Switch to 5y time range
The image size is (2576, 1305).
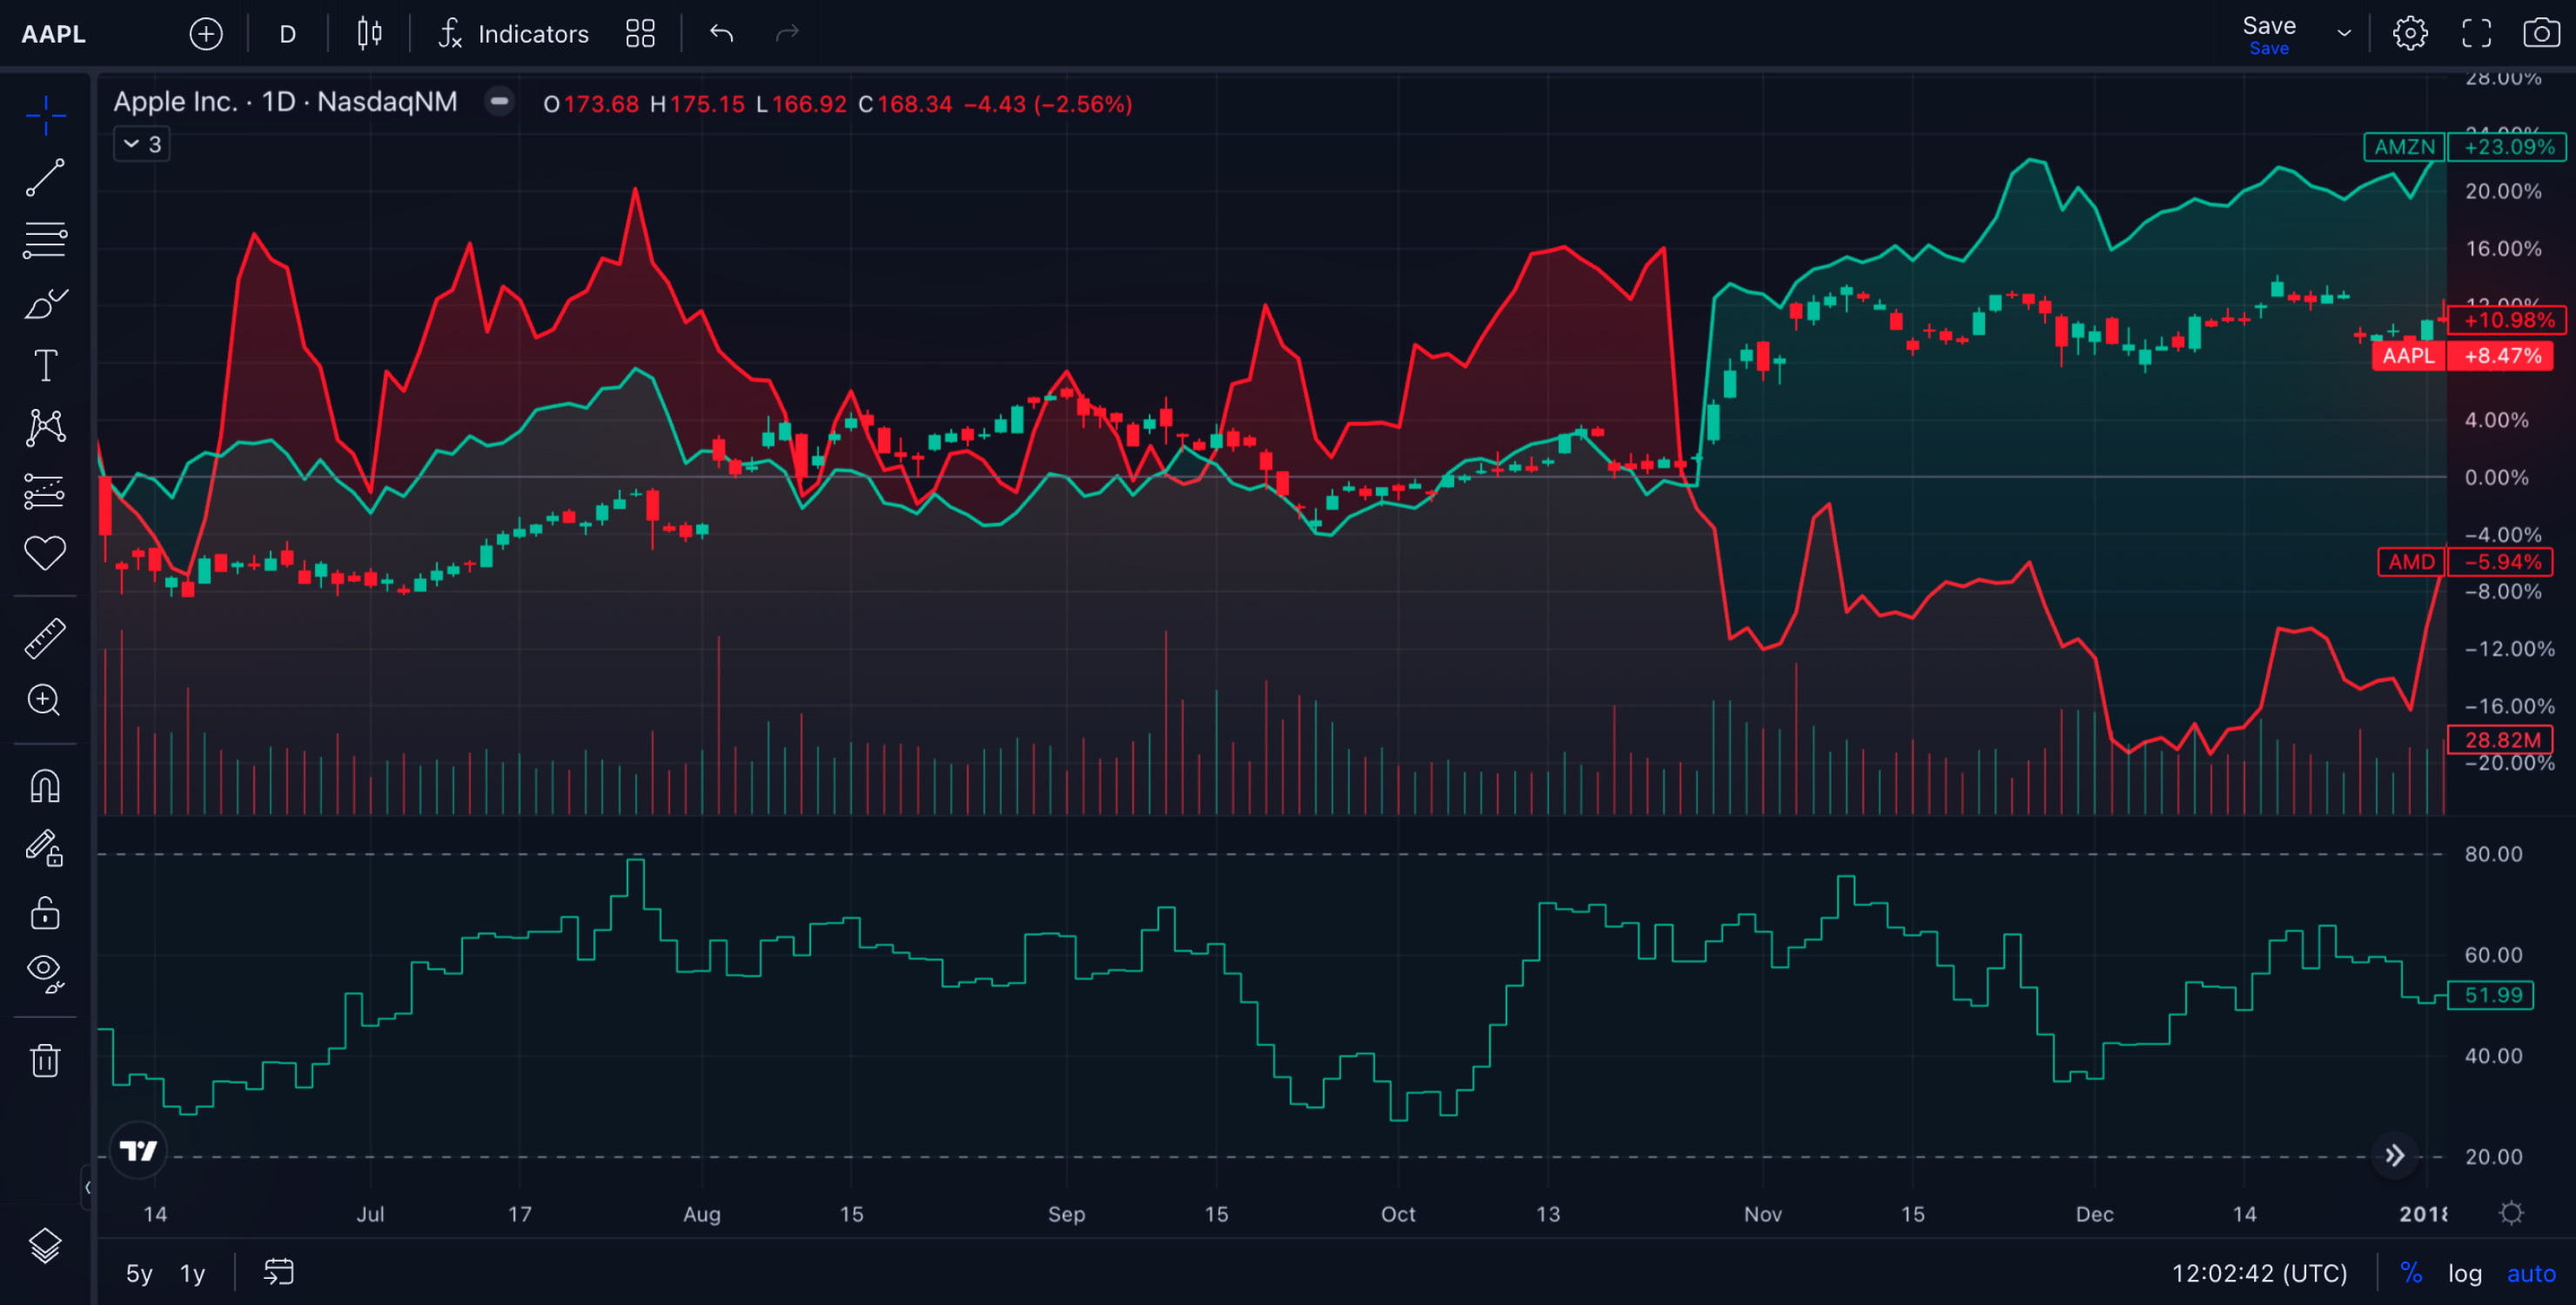[139, 1273]
